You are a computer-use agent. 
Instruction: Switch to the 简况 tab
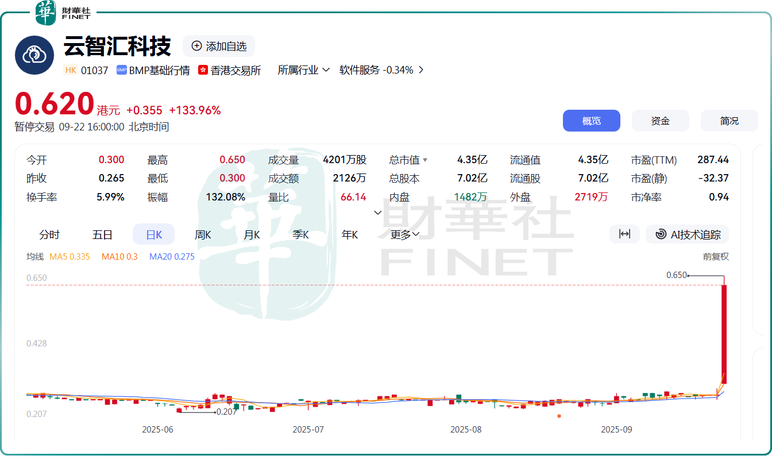tap(729, 121)
